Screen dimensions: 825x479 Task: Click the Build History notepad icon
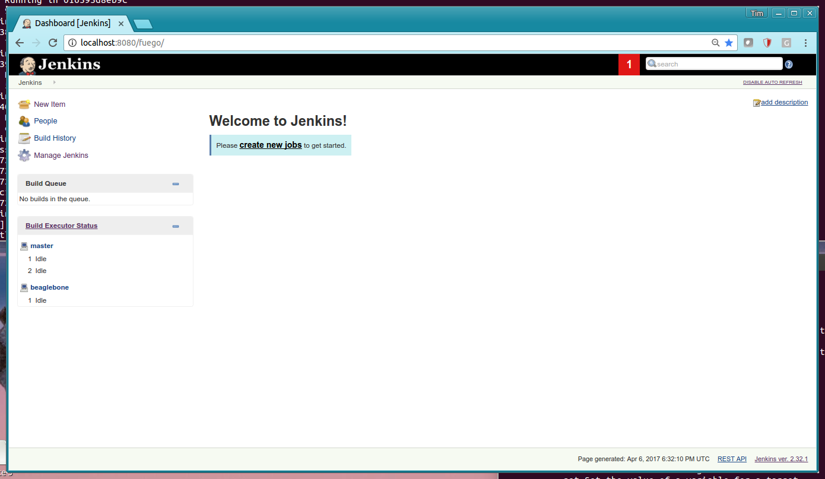coord(24,138)
